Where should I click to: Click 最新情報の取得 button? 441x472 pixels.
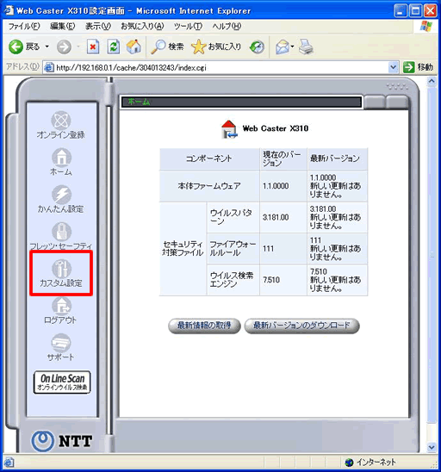point(204,326)
